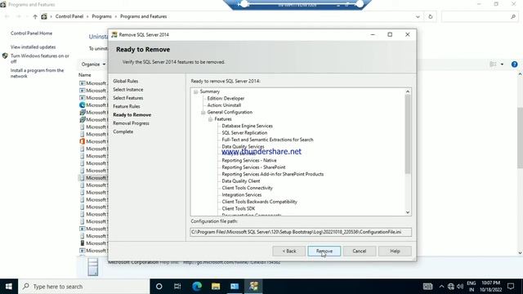The width and height of the screenshot is (523, 294).
Task: Open the volume tray icon
Action: point(460,287)
